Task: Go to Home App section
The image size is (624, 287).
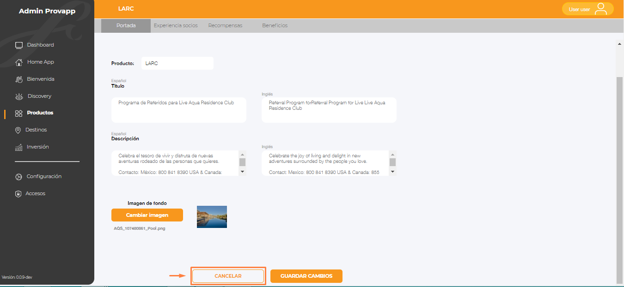Action: 41,62
